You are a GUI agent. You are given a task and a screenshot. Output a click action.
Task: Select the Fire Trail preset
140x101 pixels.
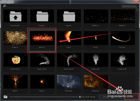pyautogui.click(x=123, y=40)
